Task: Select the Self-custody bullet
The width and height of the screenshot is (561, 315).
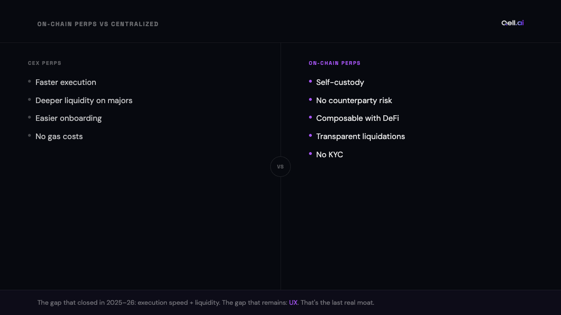Action: coord(340,82)
